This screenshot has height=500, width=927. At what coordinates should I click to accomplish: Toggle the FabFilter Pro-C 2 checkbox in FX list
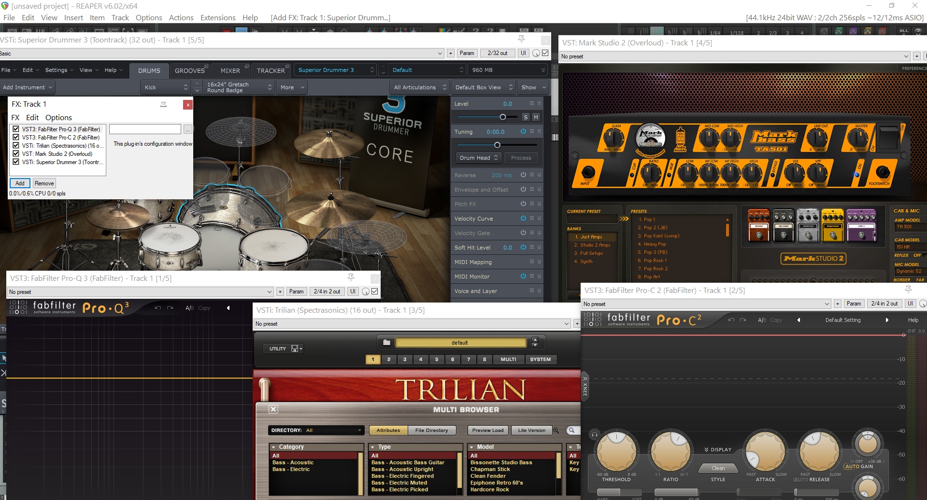(16, 137)
